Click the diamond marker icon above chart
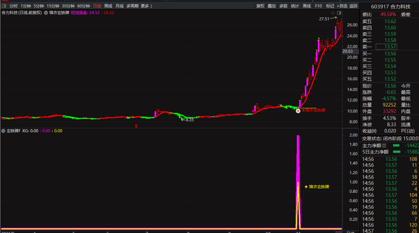This screenshot has width=419, height=233. tap(333, 13)
